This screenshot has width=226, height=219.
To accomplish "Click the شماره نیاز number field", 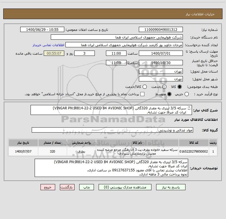I will coord(161,30).
